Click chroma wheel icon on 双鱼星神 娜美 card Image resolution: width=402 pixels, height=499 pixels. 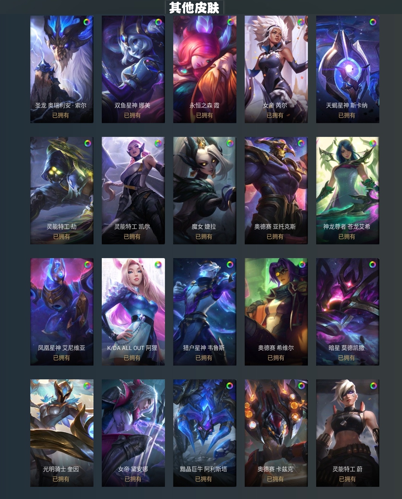pyautogui.click(x=158, y=22)
